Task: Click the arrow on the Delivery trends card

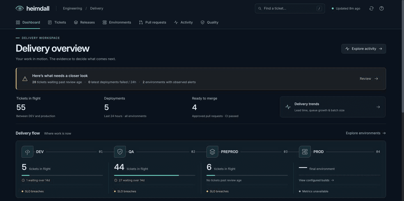Action: (378, 107)
